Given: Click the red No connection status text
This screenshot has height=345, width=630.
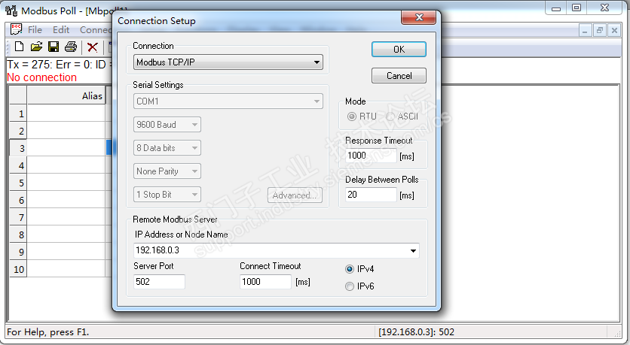Looking at the screenshot, I should point(41,77).
